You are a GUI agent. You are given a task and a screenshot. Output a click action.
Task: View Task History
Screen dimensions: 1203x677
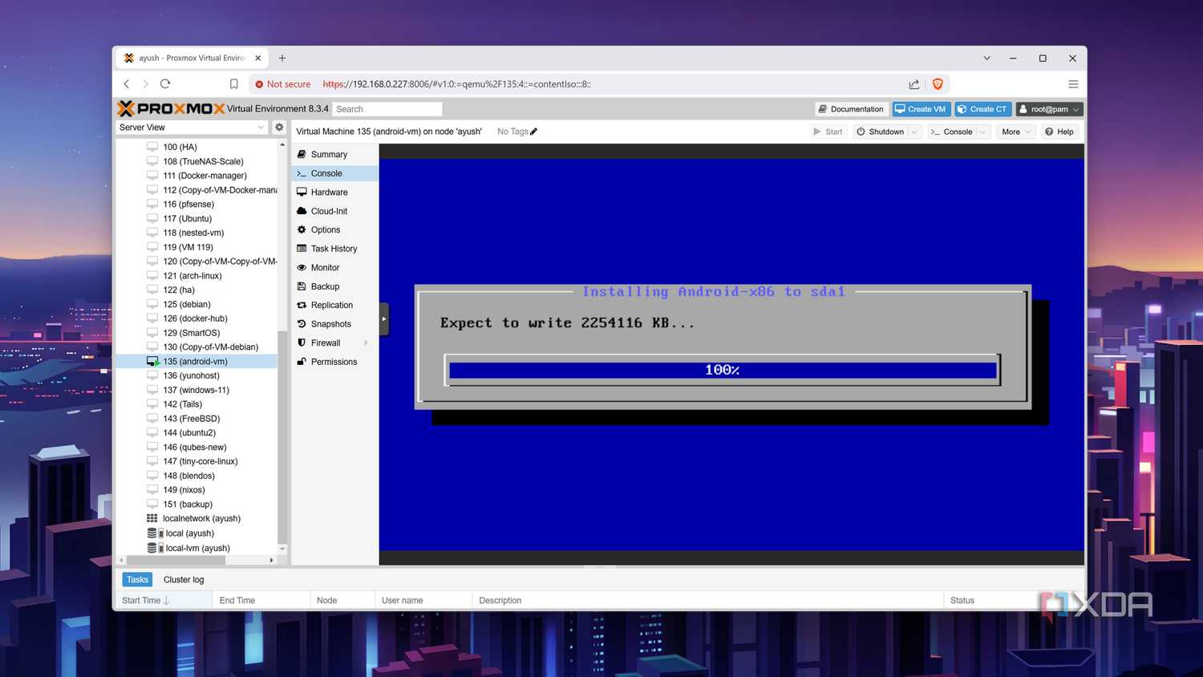(x=334, y=249)
